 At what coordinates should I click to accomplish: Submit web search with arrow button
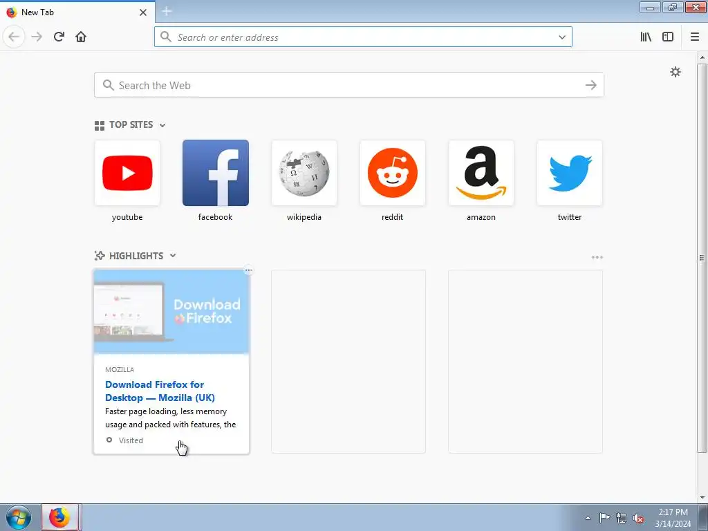coord(590,85)
